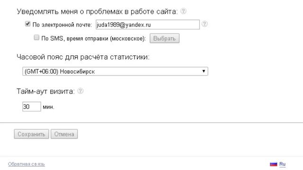
Task: Enable the По SMS notification checkbox
Action: pyautogui.click(x=36, y=37)
